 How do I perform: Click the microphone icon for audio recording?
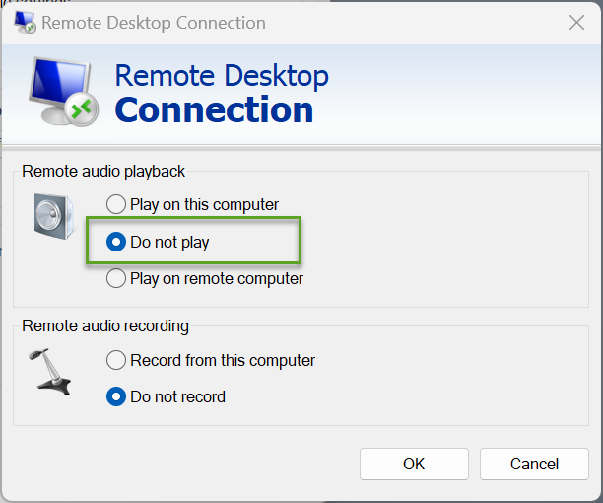(50, 372)
